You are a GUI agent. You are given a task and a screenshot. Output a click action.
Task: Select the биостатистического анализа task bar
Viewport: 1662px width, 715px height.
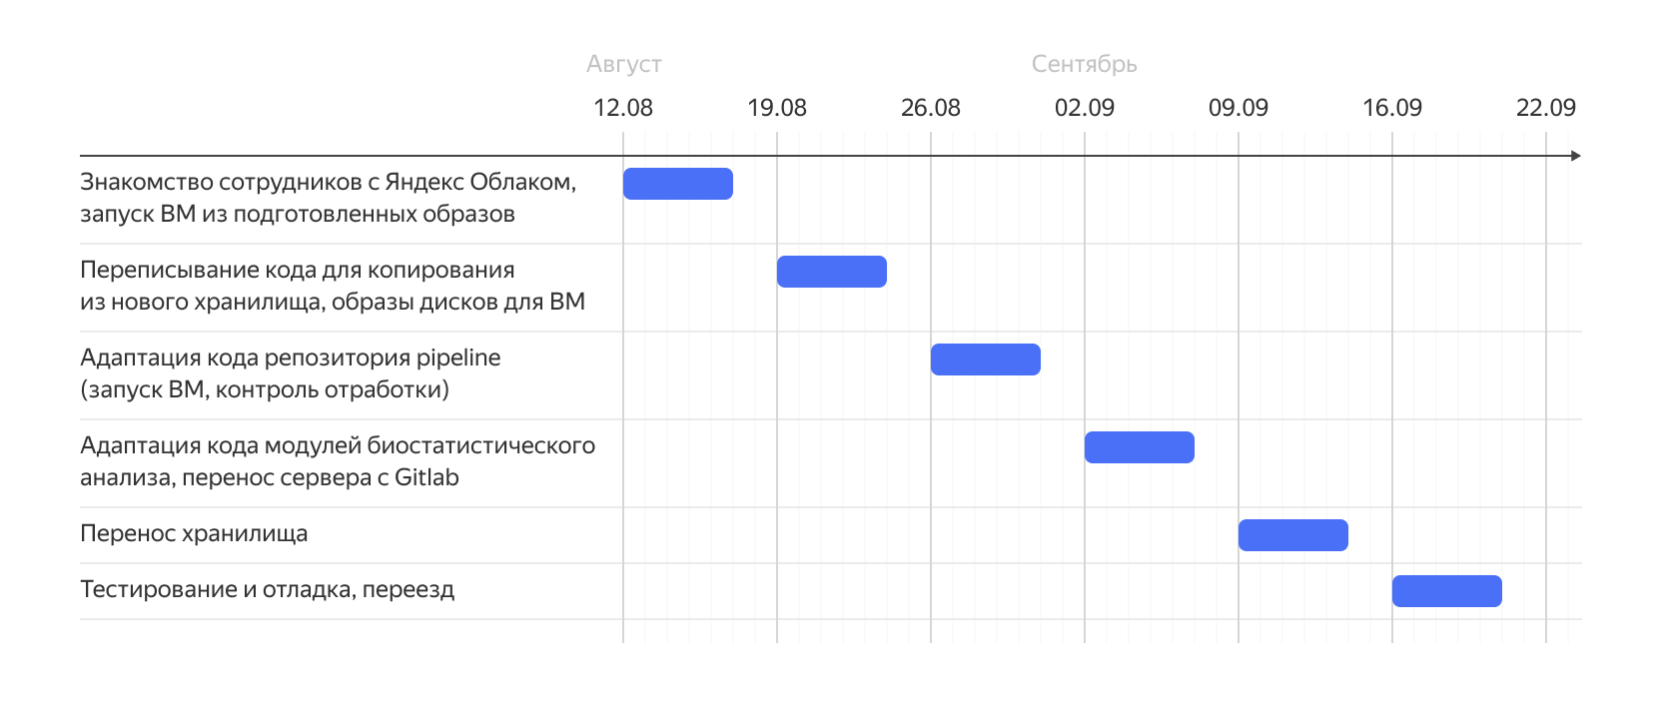(x=1139, y=447)
